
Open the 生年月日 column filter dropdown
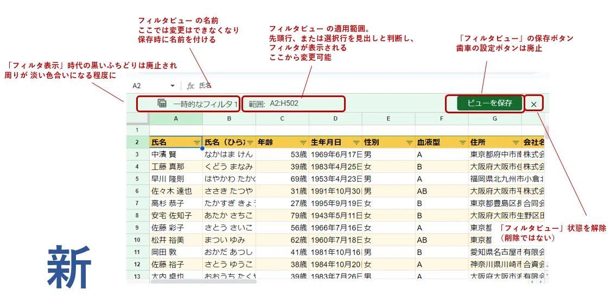(357, 143)
